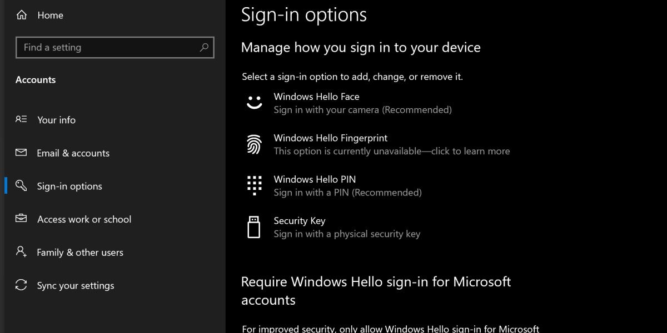Click the Security Key USB icon

point(254,227)
